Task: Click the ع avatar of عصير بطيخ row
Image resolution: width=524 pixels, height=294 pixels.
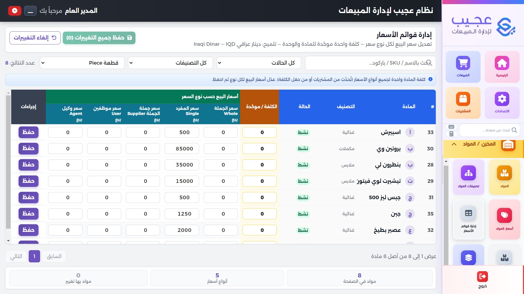Action: [410, 230]
